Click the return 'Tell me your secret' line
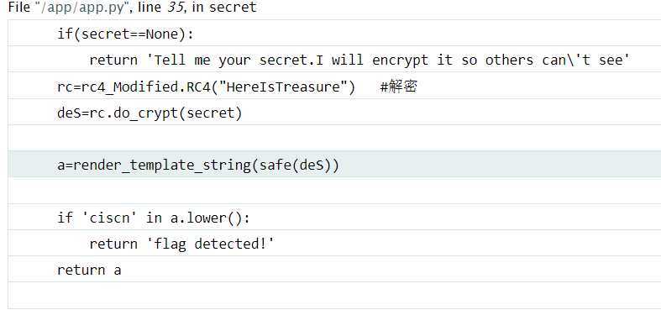Screen dimensions: 661x310 pos(334,60)
